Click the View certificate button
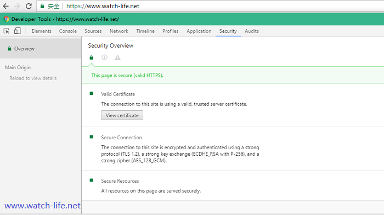 point(122,115)
